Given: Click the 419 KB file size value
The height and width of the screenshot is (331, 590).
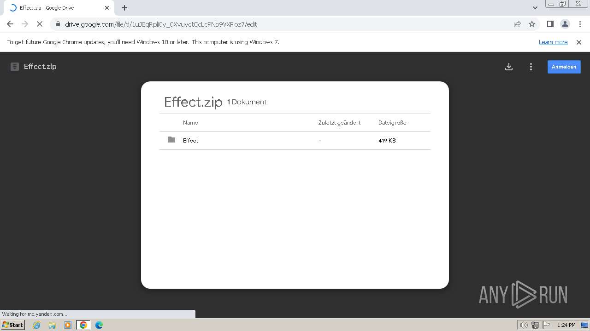Looking at the screenshot, I should (387, 141).
